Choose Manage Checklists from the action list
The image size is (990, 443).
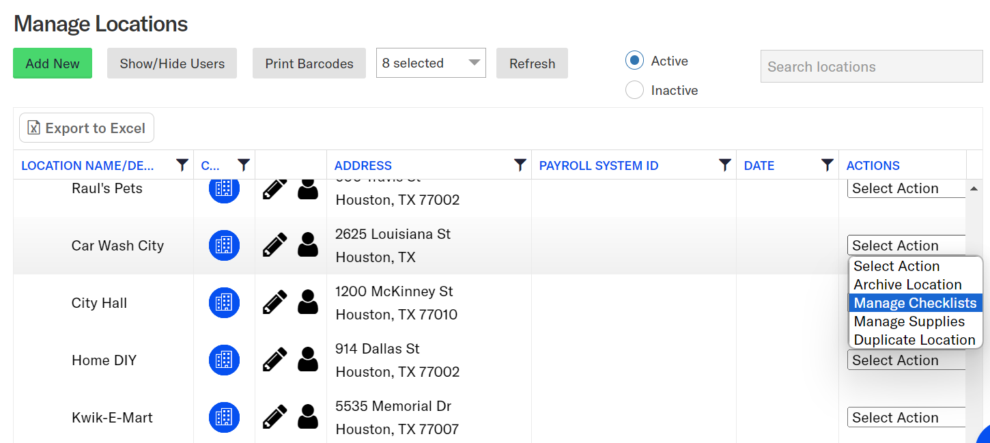tap(915, 303)
